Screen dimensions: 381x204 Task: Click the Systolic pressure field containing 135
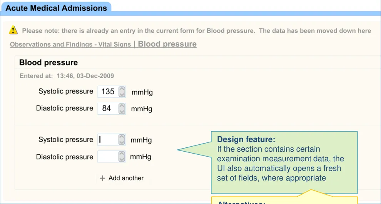click(108, 92)
